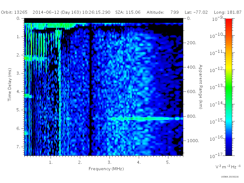Click the Frequency (MHz) axis title

tap(106, 169)
